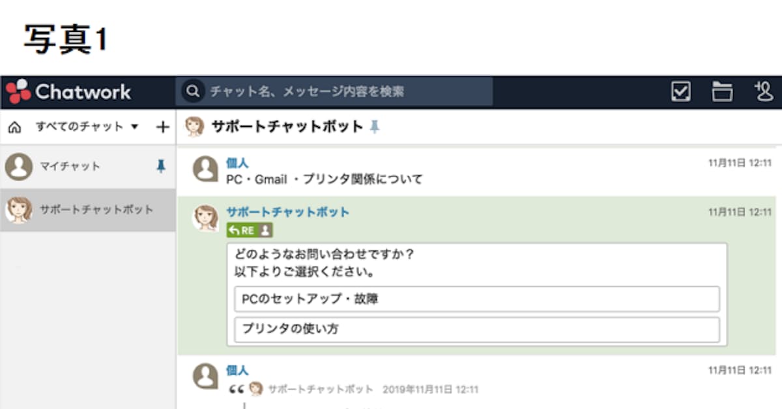Image resolution: width=782 pixels, height=409 pixels.
Task: Click the サポートチャットボット sender name link
Action: coord(287,212)
